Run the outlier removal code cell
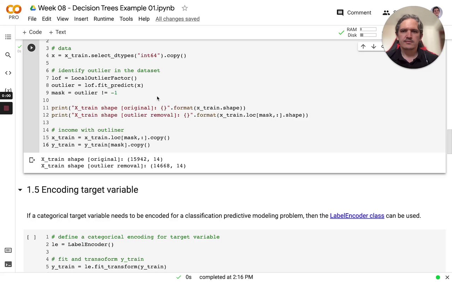This screenshot has width=452, height=282. [x=31, y=48]
